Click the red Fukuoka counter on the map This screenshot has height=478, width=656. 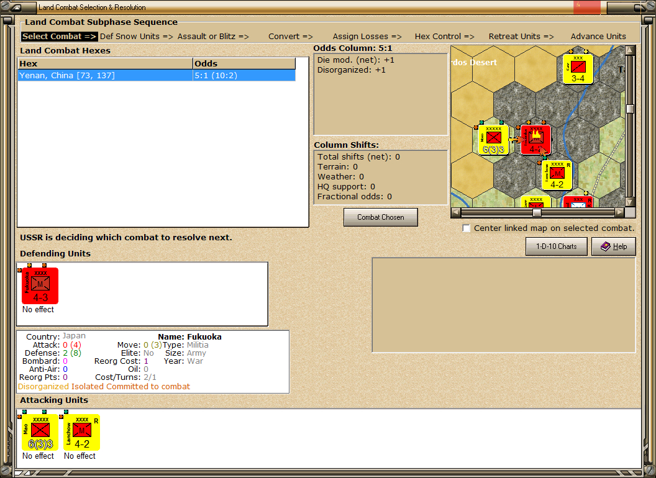pos(536,140)
